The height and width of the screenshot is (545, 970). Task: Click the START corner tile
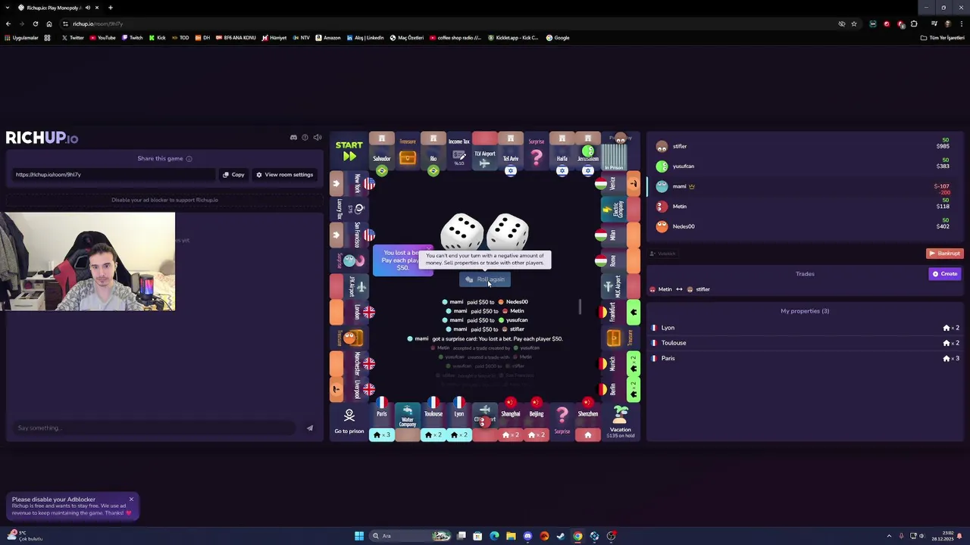(x=349, y=151)
